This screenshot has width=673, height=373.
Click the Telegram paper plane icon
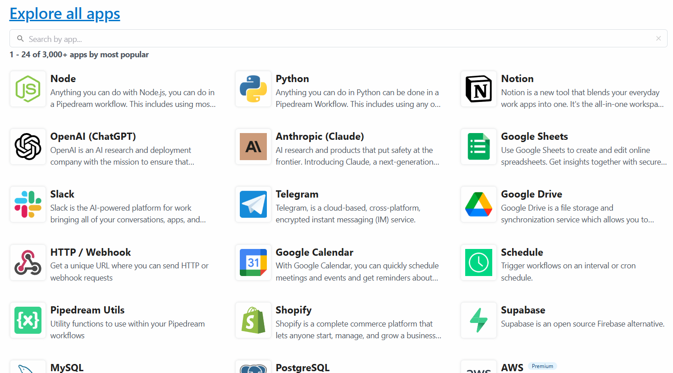click(253, 204)
